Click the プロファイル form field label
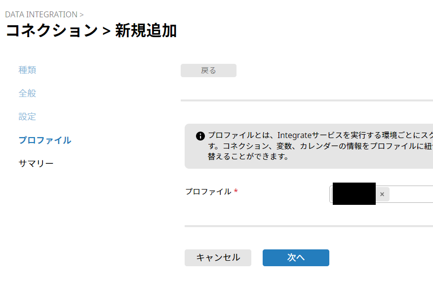The image size is (433, 286). [x=208, y=191]
